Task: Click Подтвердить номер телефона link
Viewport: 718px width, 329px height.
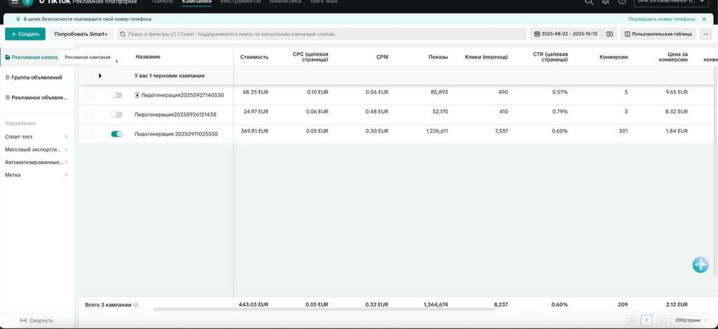Action: click(x=661, y=19)
